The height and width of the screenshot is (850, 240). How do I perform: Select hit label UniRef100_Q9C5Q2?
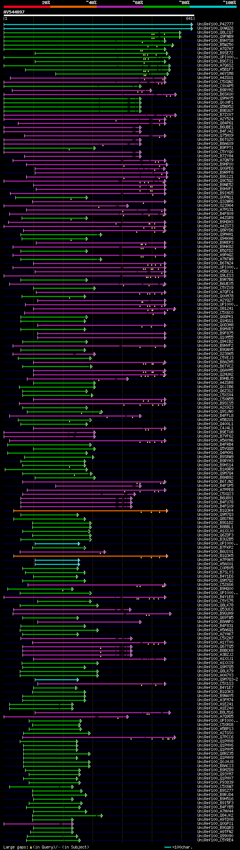215,181
